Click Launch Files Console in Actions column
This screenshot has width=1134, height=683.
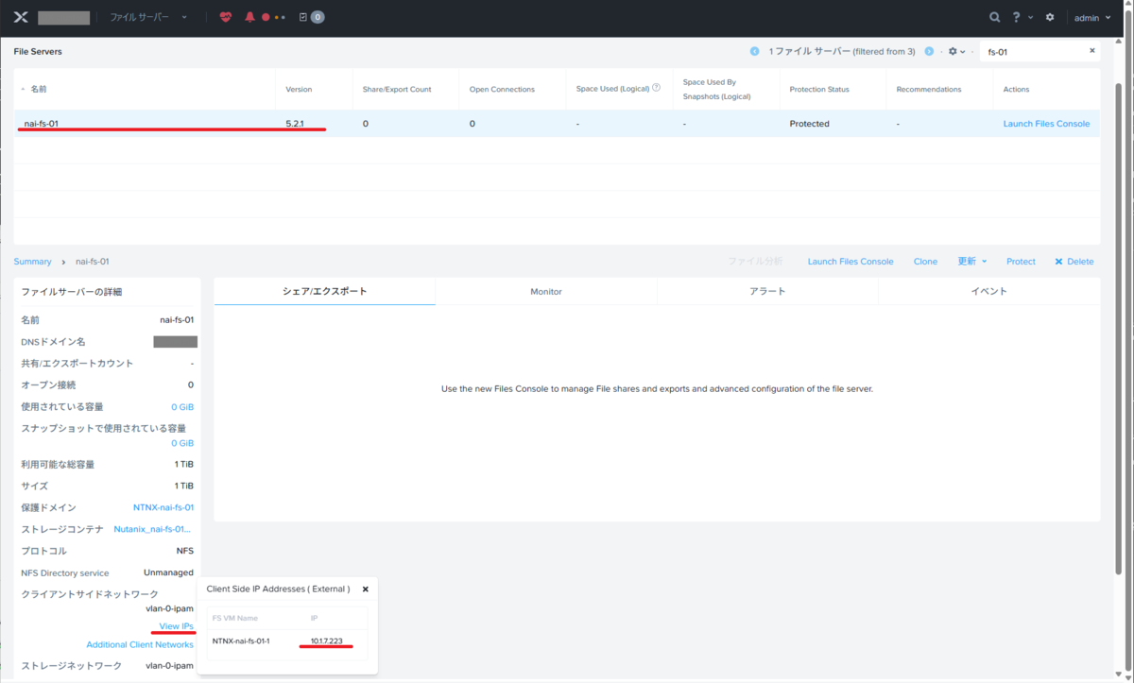pyautogui.click(x=1046, y=124)
